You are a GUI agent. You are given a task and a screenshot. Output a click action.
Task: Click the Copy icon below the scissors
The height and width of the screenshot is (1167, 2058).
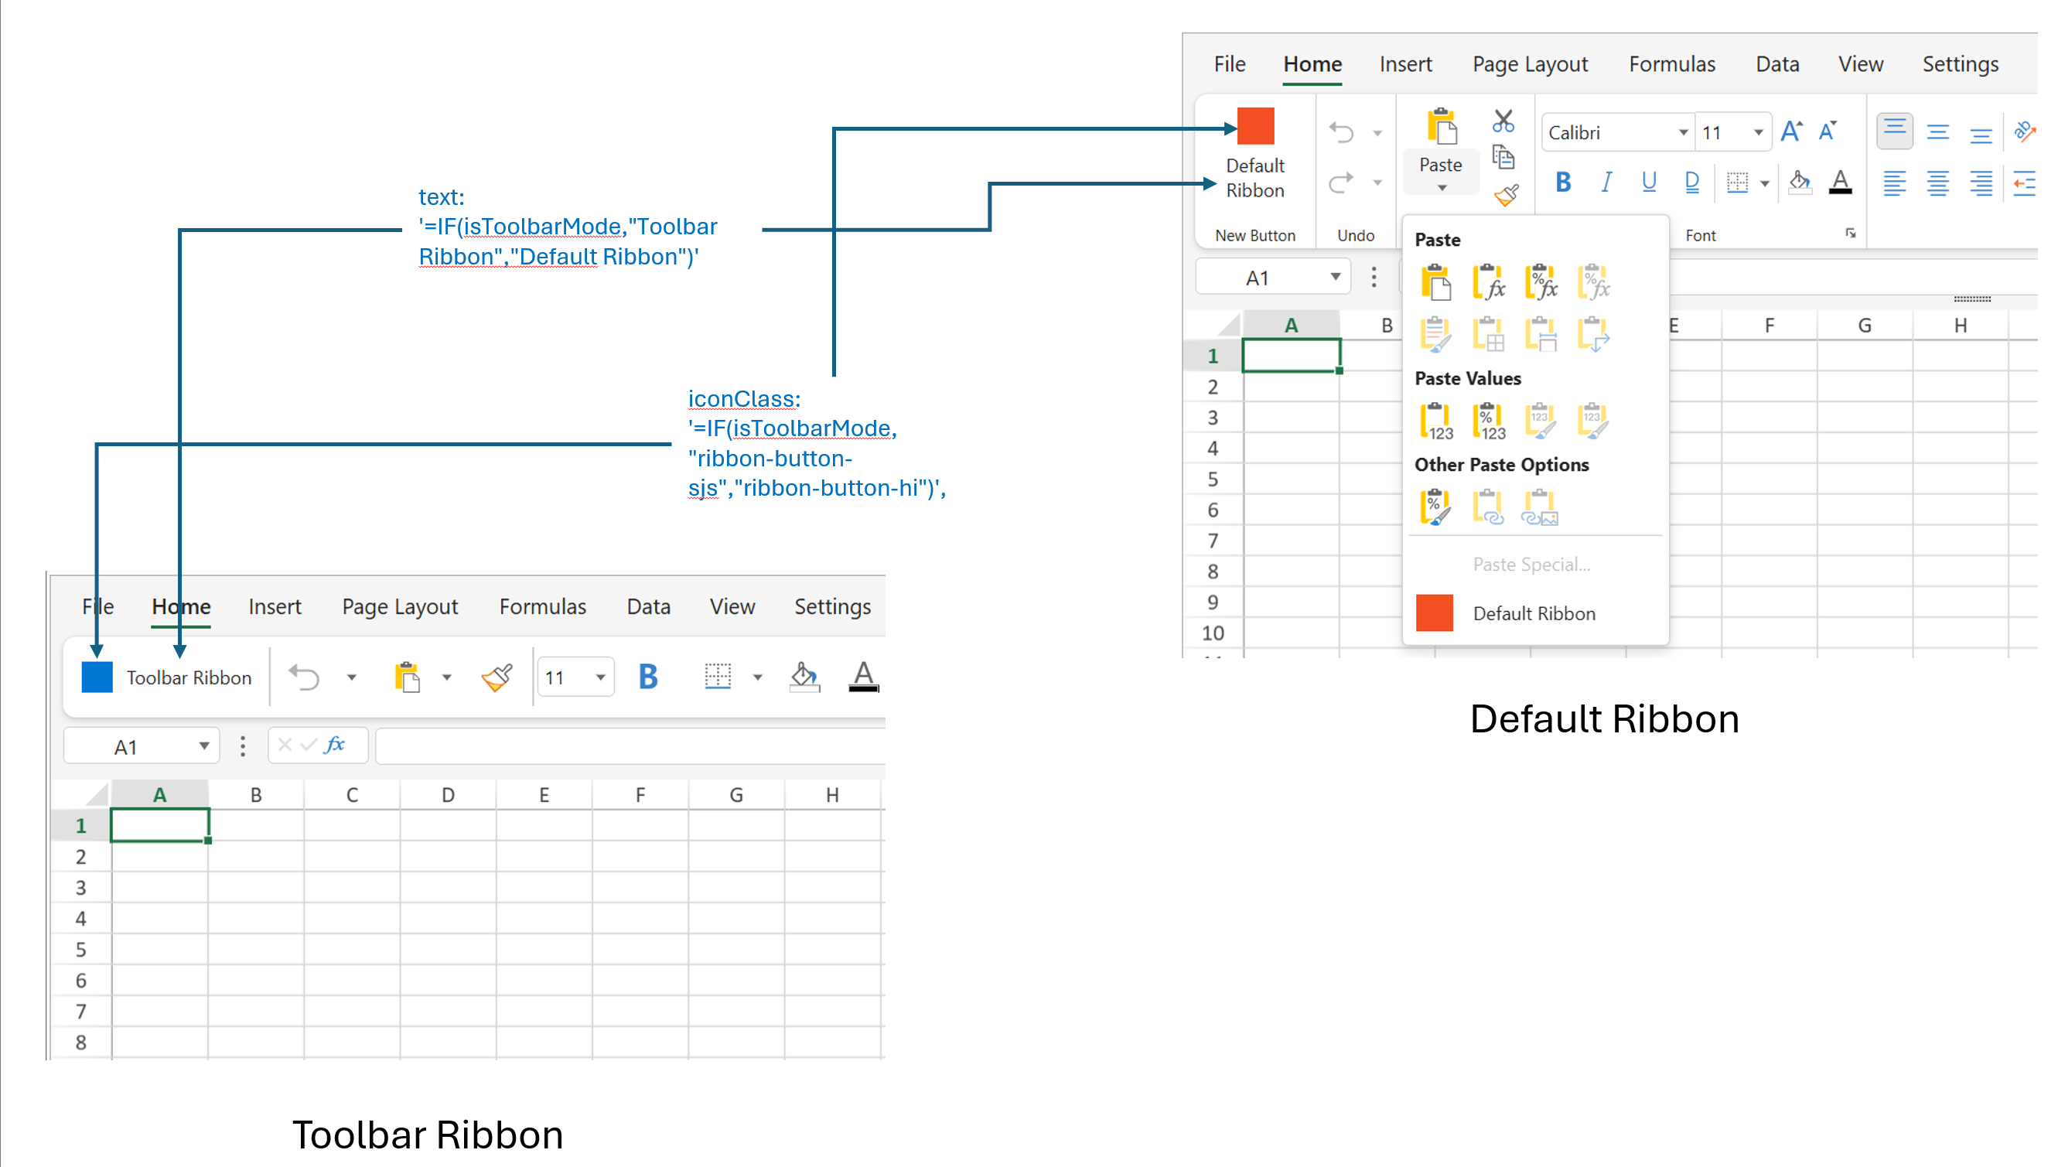click(1503, 157)
